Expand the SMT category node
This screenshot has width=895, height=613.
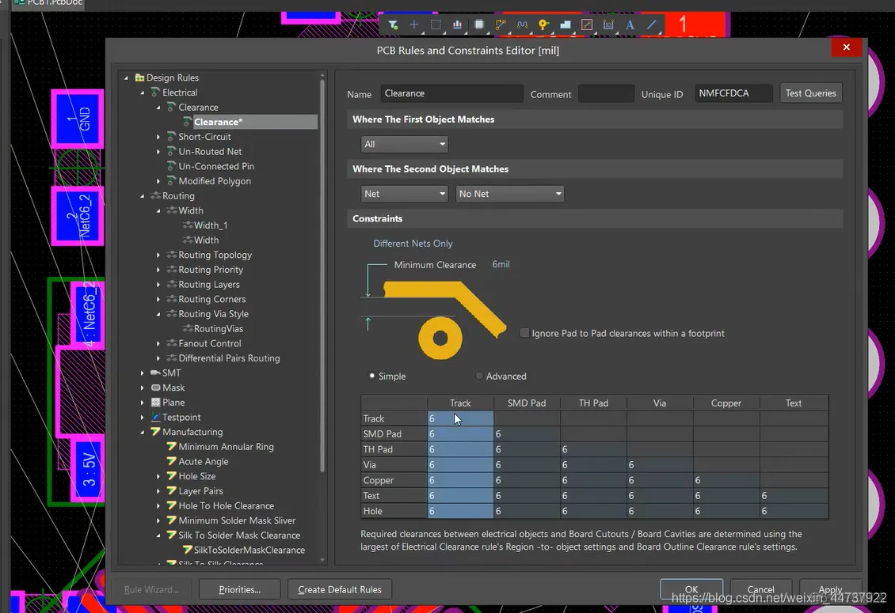(142, 373)
